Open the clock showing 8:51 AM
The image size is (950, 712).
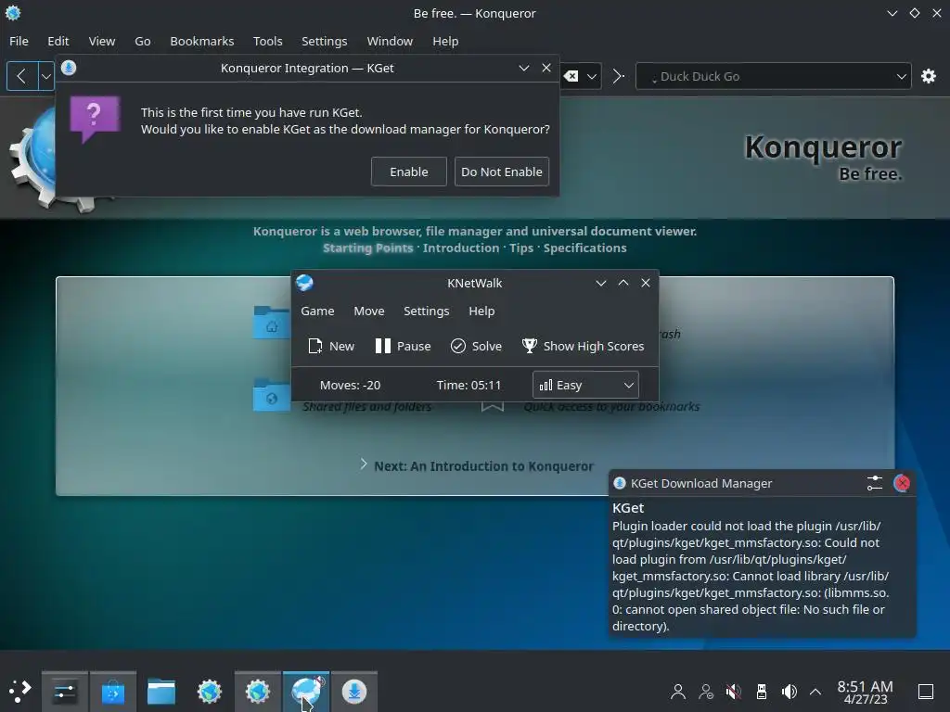click(866, 692)
